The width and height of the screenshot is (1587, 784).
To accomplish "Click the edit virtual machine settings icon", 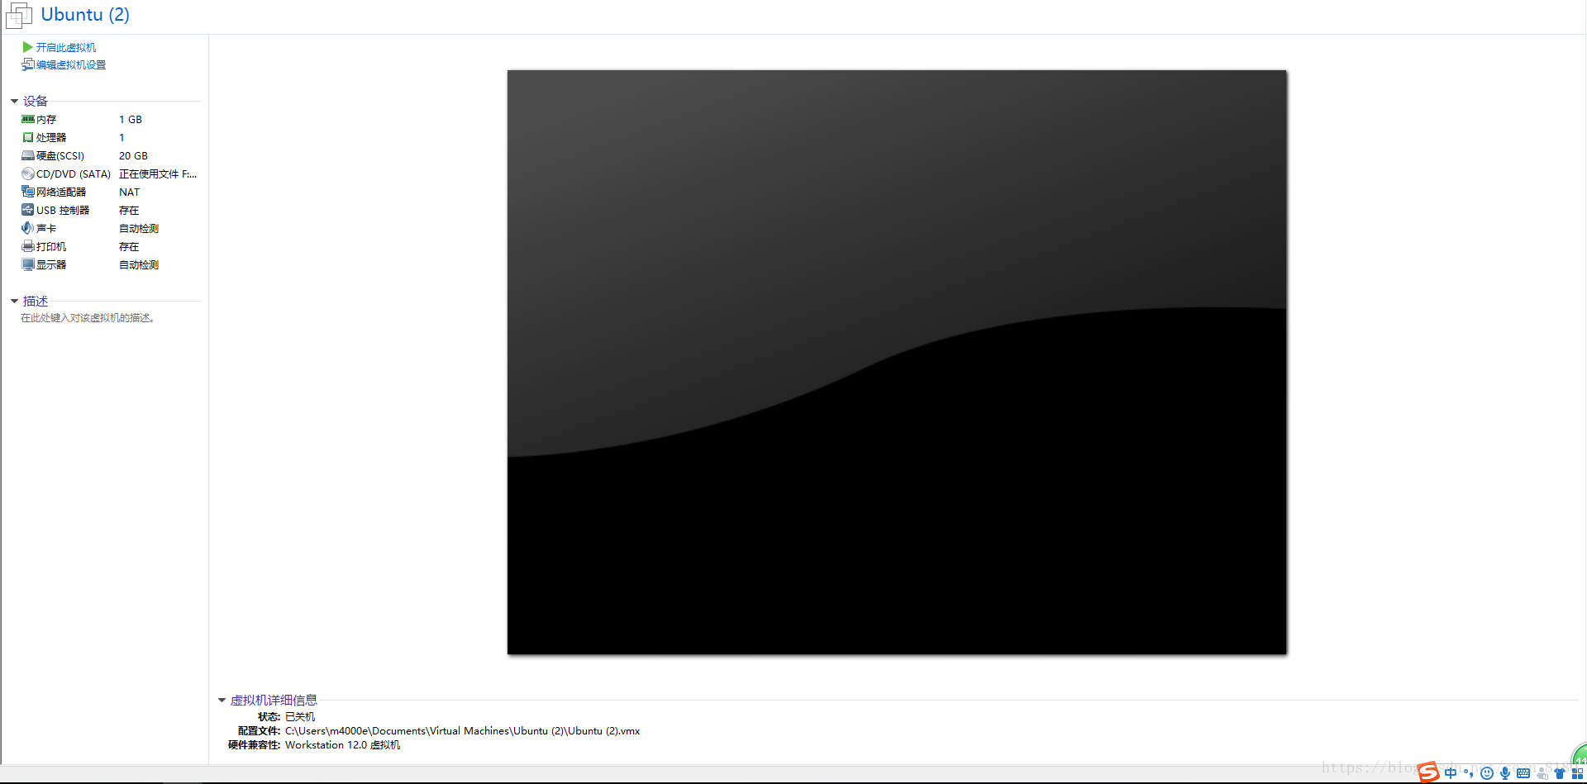I will click(27, 64).
